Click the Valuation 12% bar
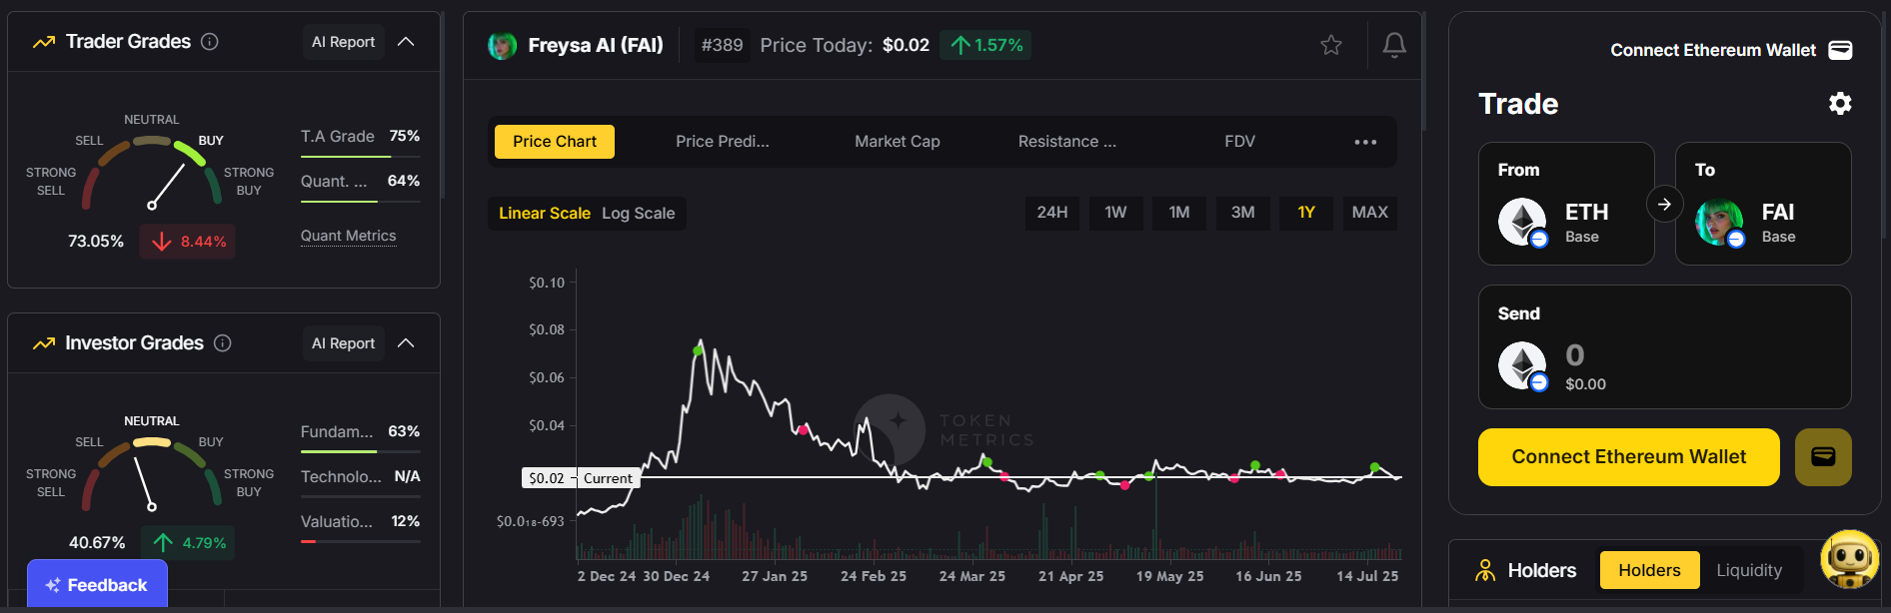This screenshot has width=1891, height=613. click(x=361, y=541)
